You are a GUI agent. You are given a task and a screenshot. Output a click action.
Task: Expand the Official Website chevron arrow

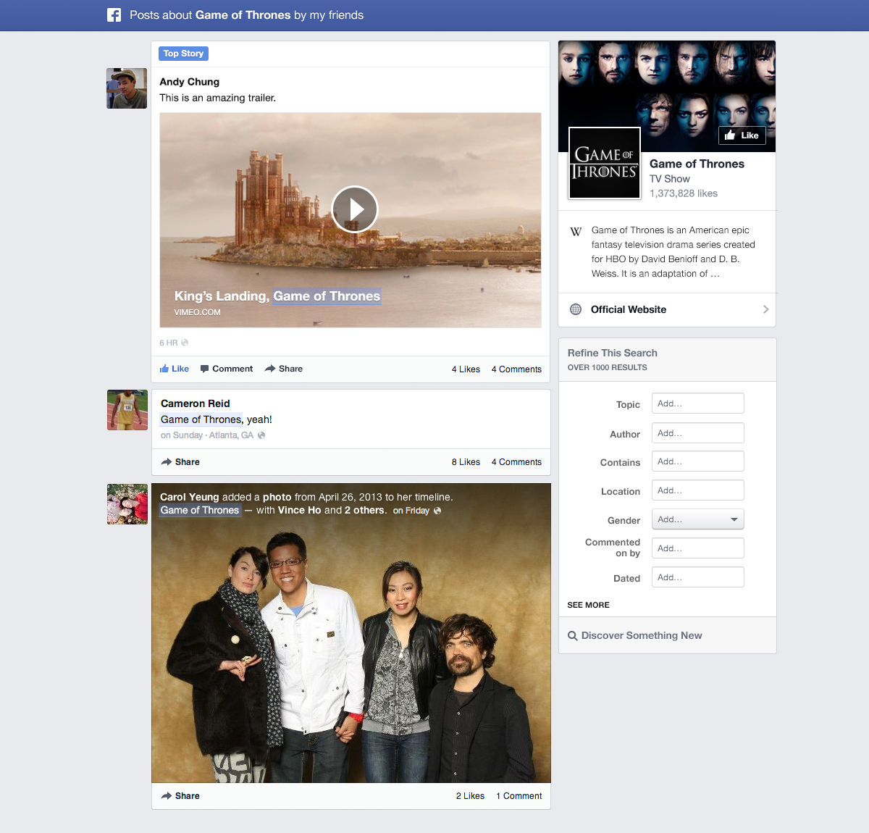point(765,309)
